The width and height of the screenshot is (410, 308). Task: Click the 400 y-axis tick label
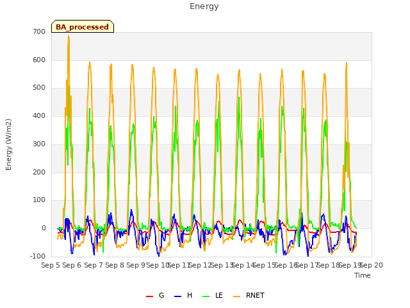click(x=39, y=116)
